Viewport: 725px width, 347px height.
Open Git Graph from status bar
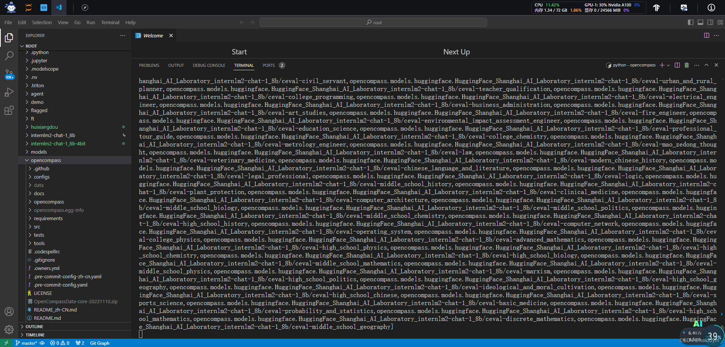100,343
